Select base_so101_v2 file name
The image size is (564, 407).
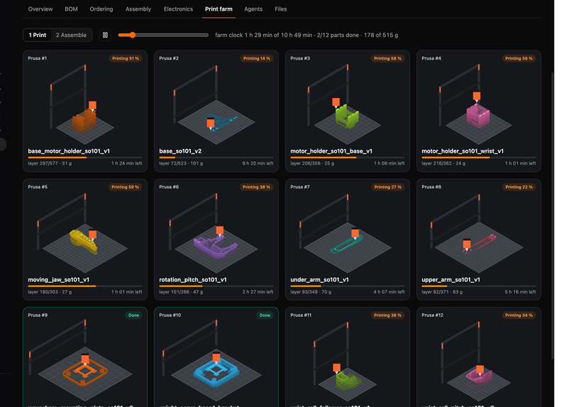(x=180, y=151)
